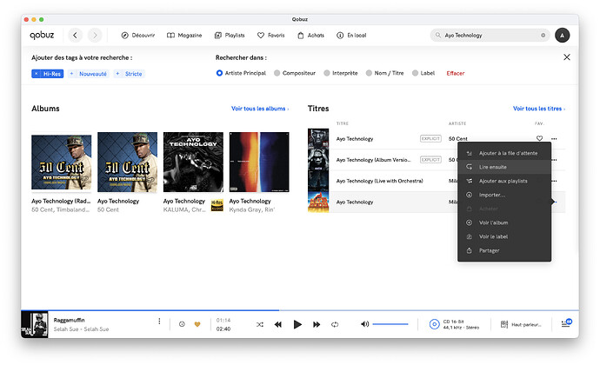Select the Ayo Technology (Live with Orchestra) track title
This screenshot has width=600, height=365.
tap(380, 181)
